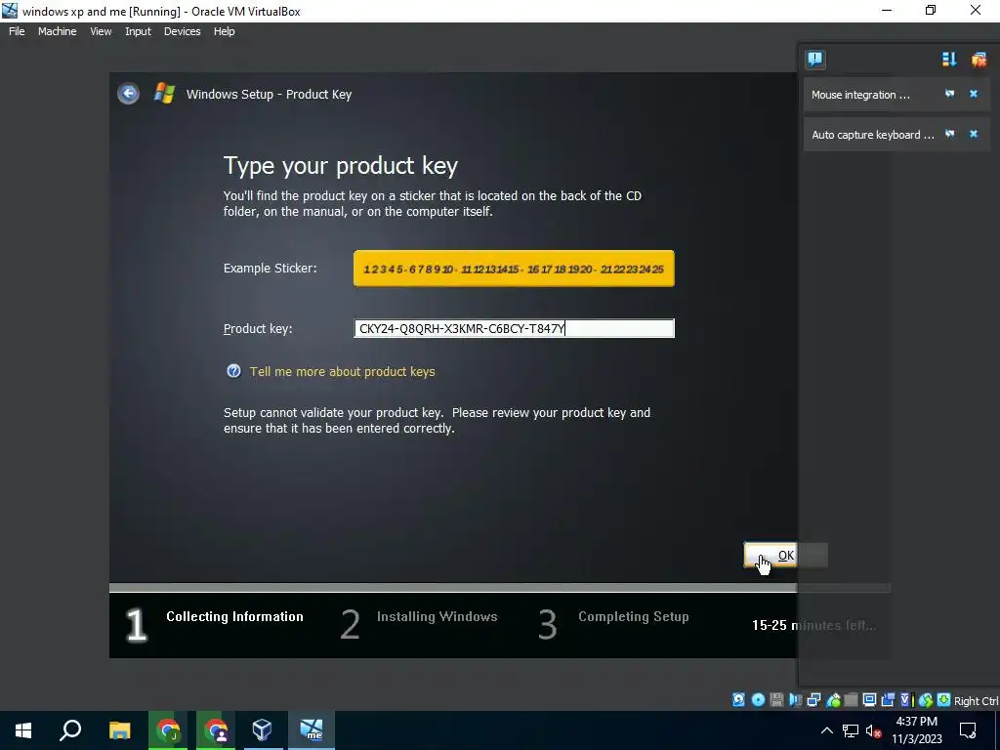The width and height of the screenshot is (1000, 750).
Task: Open the Windows Start menu
Action: pyautogui.click(x=23, y=730)
